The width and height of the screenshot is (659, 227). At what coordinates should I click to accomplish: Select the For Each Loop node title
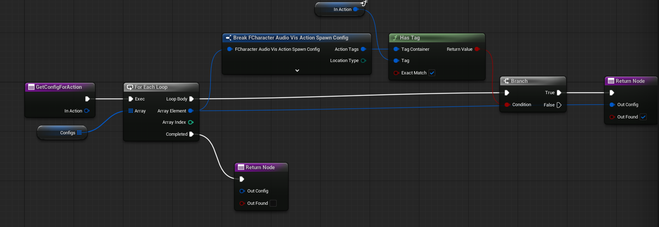tap(151, 87)
